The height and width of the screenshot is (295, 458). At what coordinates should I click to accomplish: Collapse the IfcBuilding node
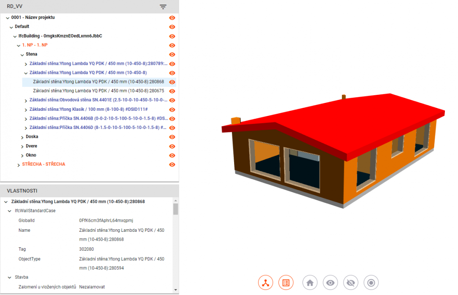(x=15, y=36)
